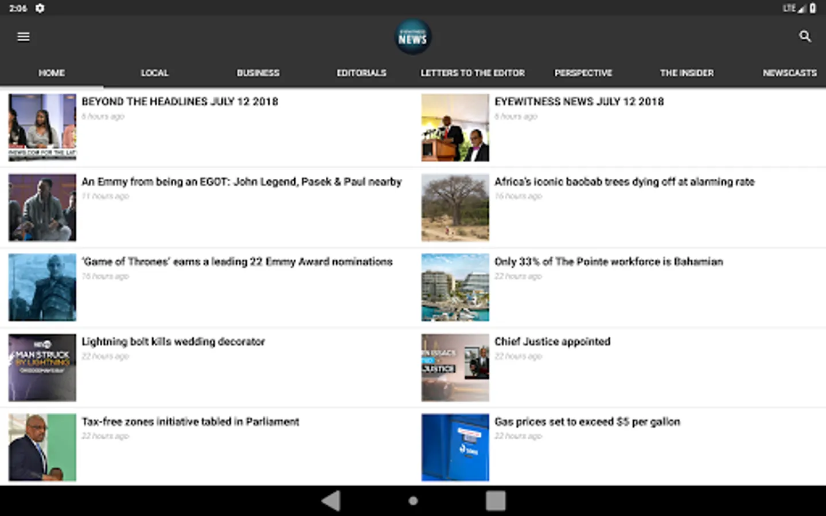Viewport: 826px width, 516px height.
Task: Open THE INSIDER tab
Action: click(687, 73)
